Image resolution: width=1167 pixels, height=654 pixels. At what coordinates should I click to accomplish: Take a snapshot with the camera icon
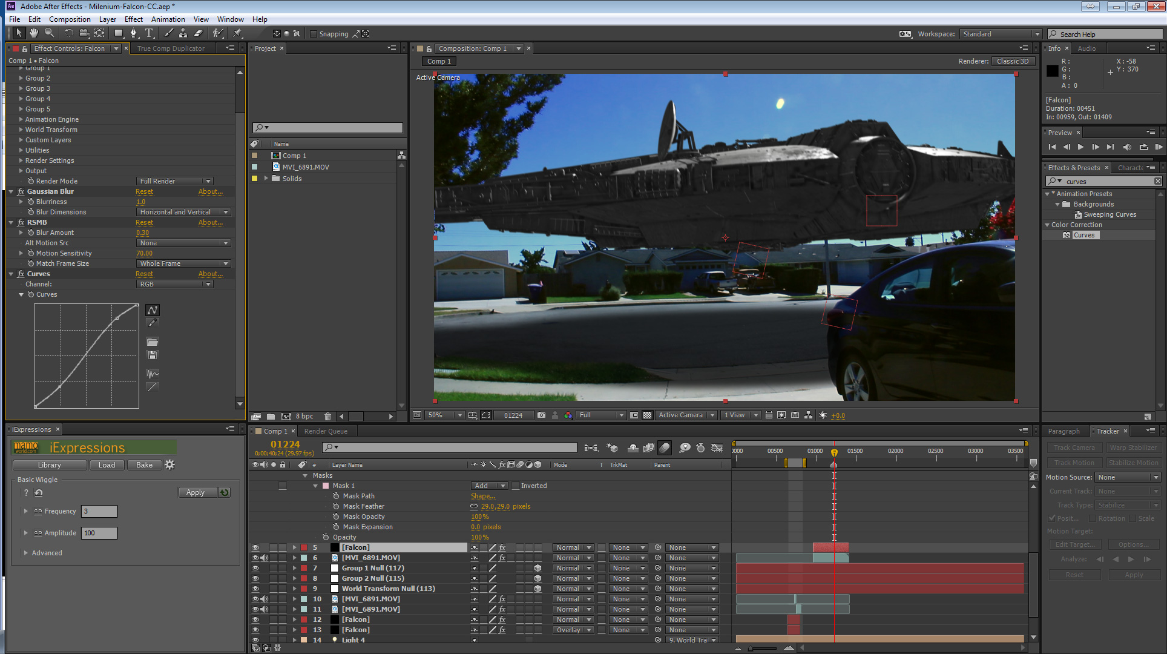tap(541, 415)
